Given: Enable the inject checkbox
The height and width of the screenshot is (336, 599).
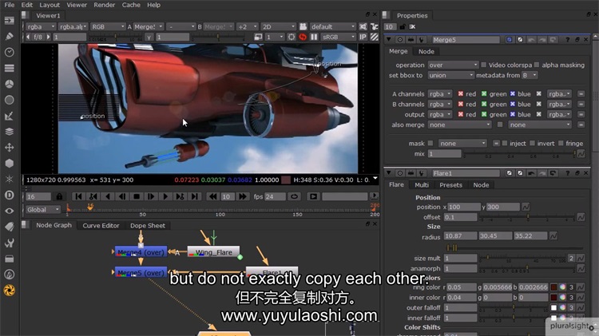Looking at the screenshot, I should pos(505,143).
